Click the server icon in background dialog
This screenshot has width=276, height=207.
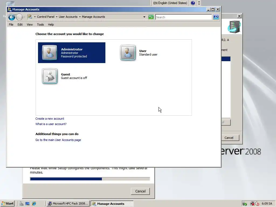234,27
